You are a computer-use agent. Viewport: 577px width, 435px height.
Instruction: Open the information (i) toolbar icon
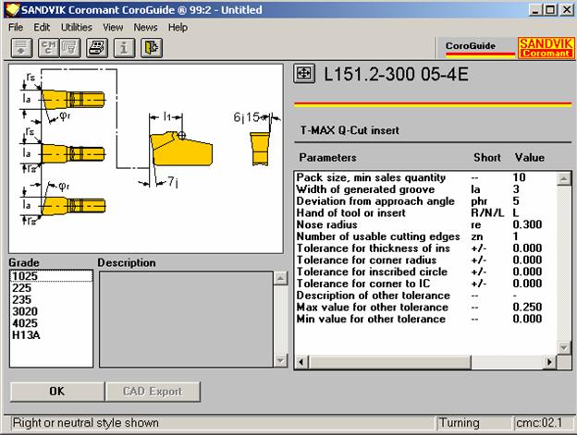[x=124, y=48]
